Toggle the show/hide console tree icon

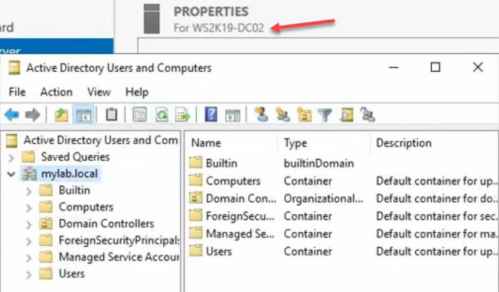(x=84, y=115)
